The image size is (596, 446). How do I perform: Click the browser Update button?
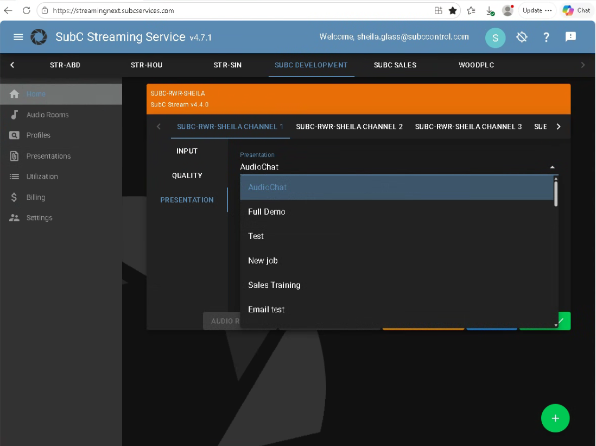tap(537, 11)
